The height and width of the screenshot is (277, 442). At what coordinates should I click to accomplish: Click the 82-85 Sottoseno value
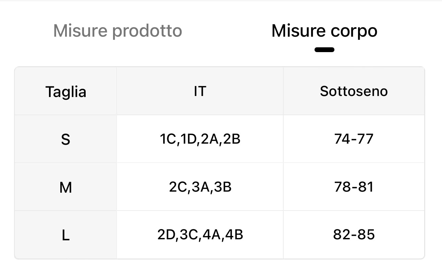pyautogui.click(x=354, y=234)
